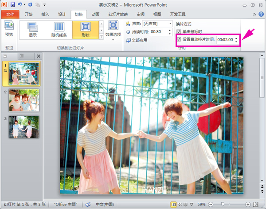Open the 动画 ribbon tab

tap(95, 14)
